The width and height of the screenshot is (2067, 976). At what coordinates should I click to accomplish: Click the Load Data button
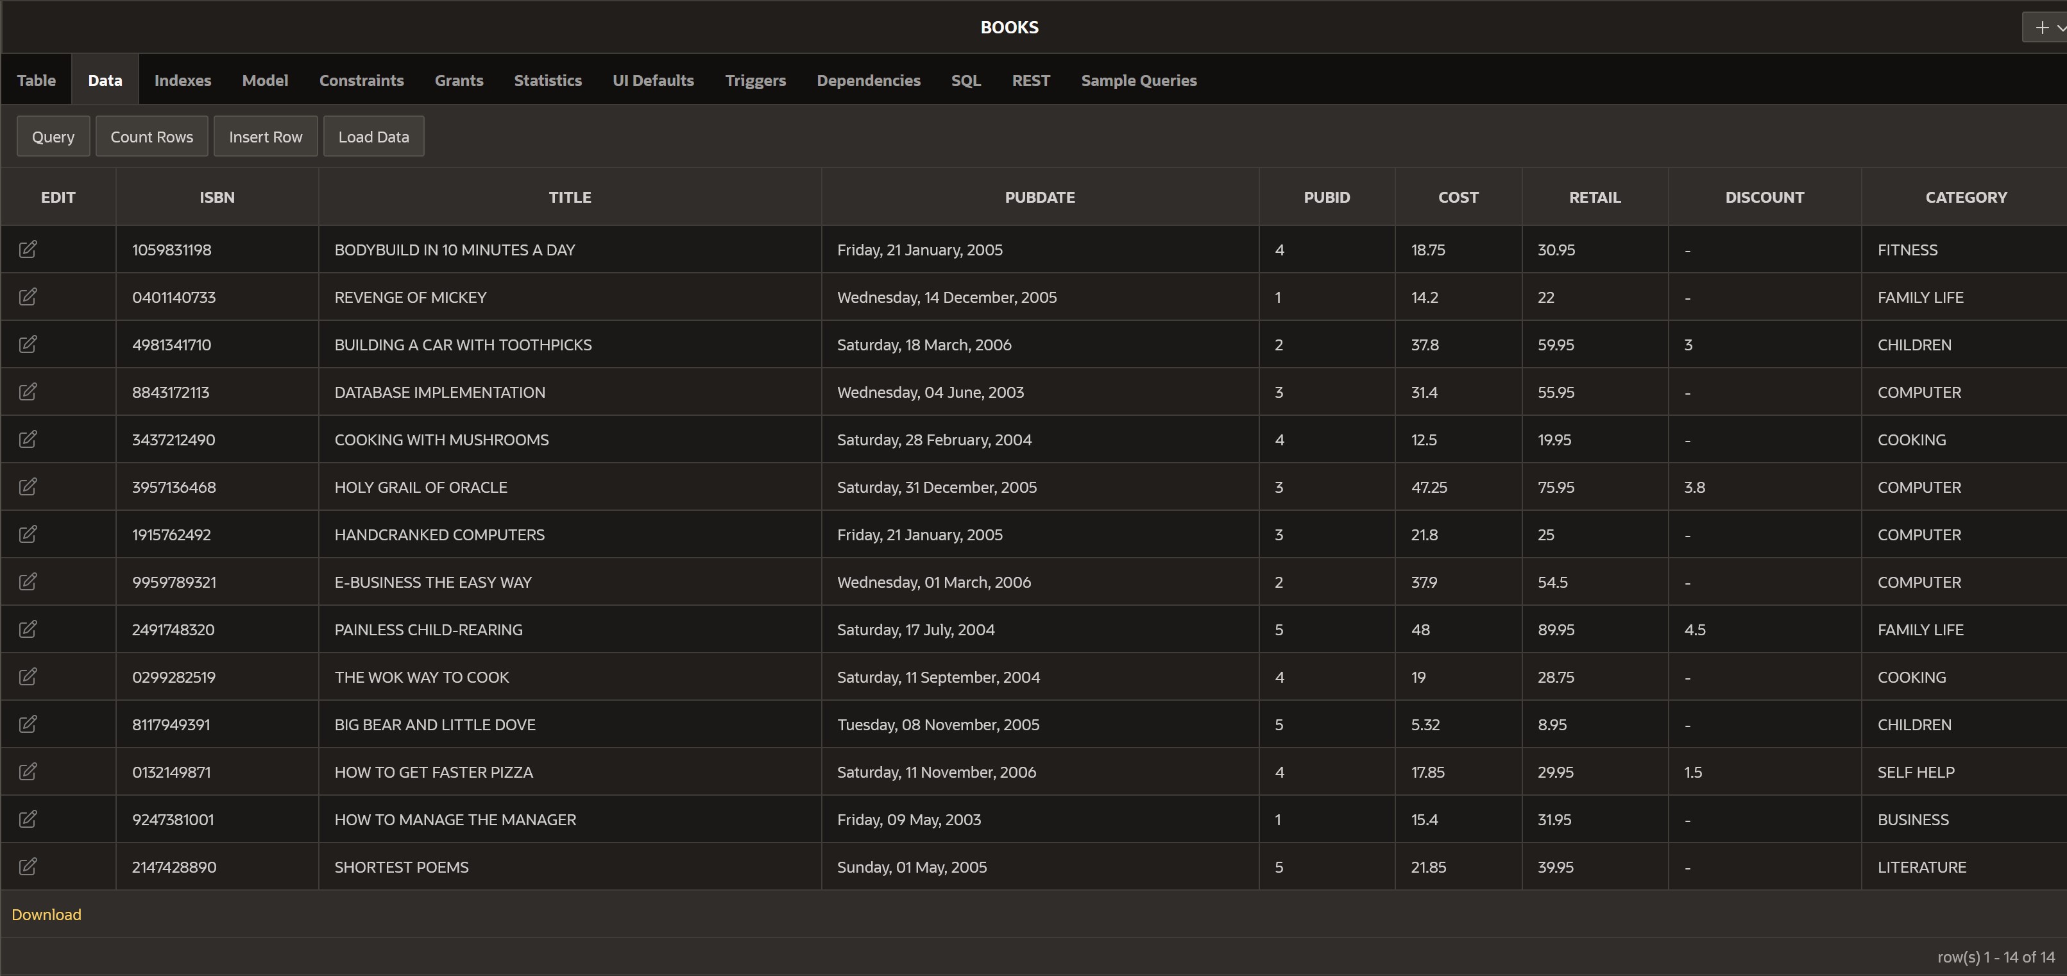[373, 137]
